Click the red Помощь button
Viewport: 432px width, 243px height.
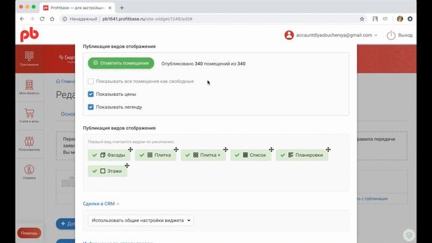pos(29,233)
